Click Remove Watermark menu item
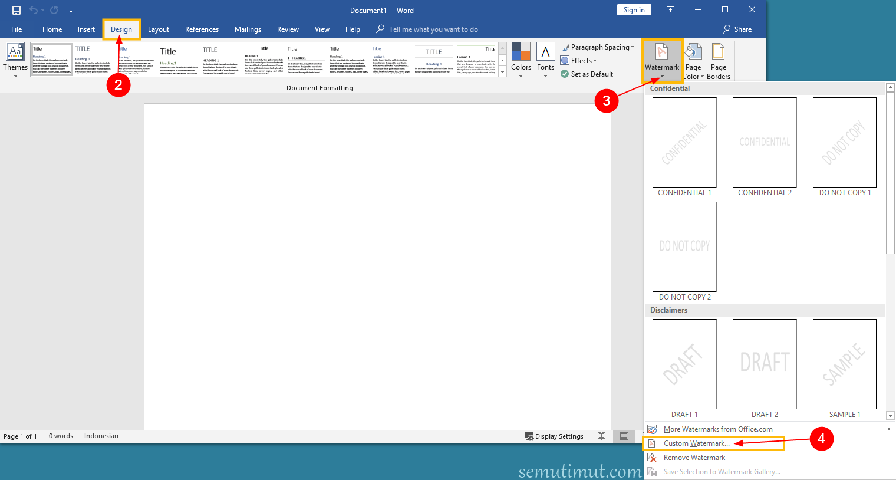 tap(694, 458)
